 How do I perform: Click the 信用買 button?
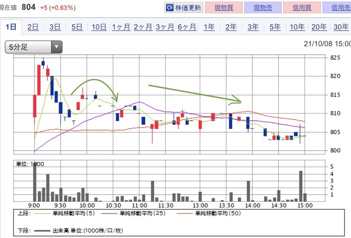[302, 7]
